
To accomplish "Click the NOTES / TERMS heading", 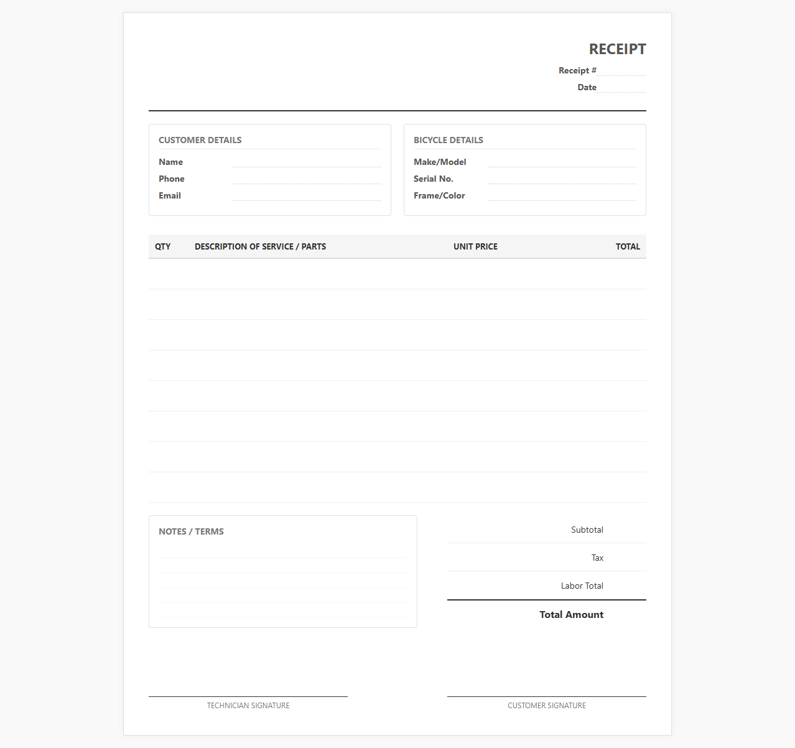I will tap(191, 531).
